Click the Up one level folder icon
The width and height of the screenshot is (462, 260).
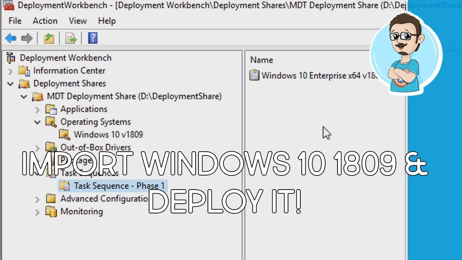coord(49,38)
